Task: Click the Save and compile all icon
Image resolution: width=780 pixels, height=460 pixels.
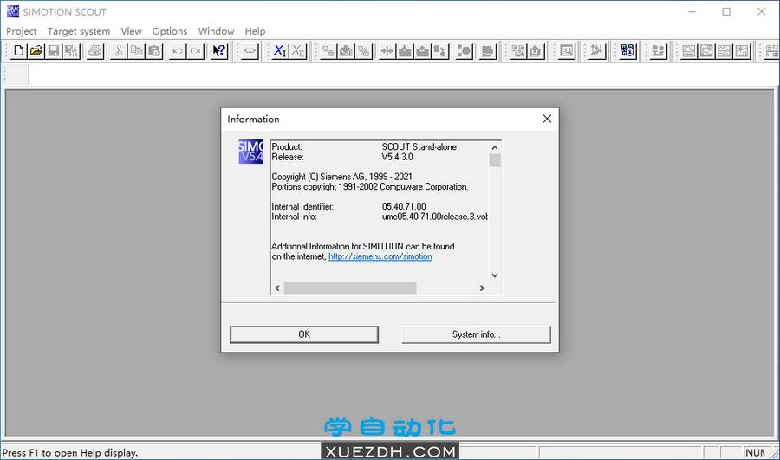Action: pyautogui.click(x=72, y=51)
